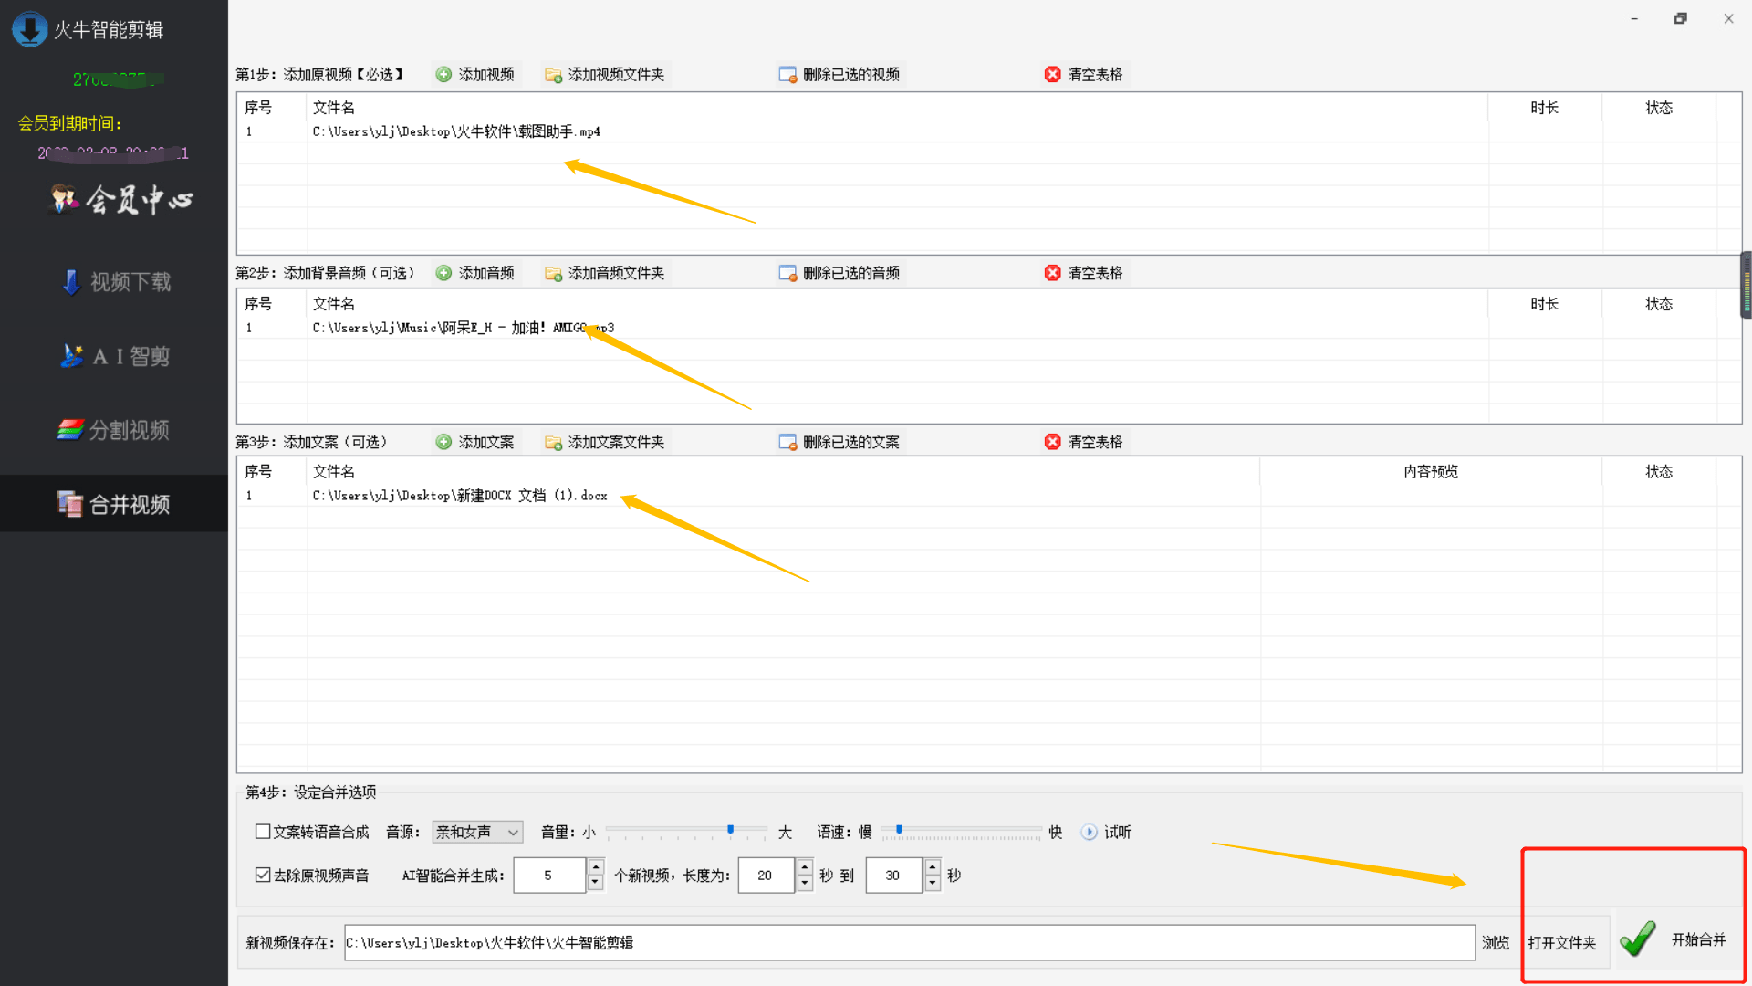This screenshot has height=986, width=1752.
Task: Click 状态 column header in document table
Action: (x=1659, y=472)
